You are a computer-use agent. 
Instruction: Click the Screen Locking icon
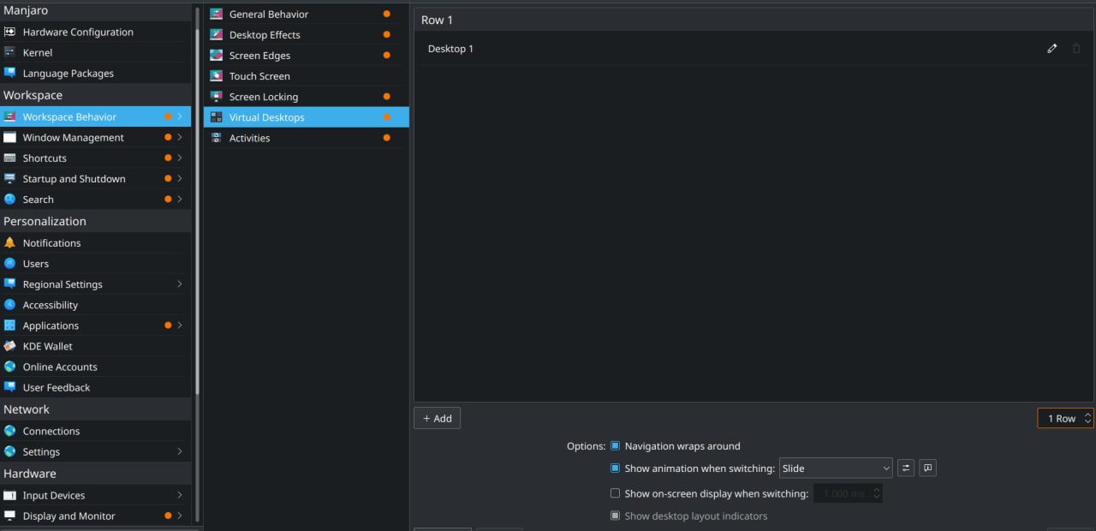pyautogui.click(x=216, y=96)
